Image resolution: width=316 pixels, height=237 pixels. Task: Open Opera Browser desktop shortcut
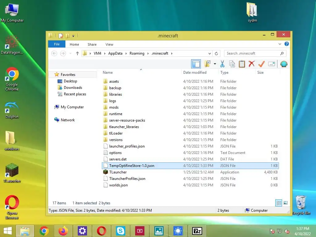[x=12, y=207]
